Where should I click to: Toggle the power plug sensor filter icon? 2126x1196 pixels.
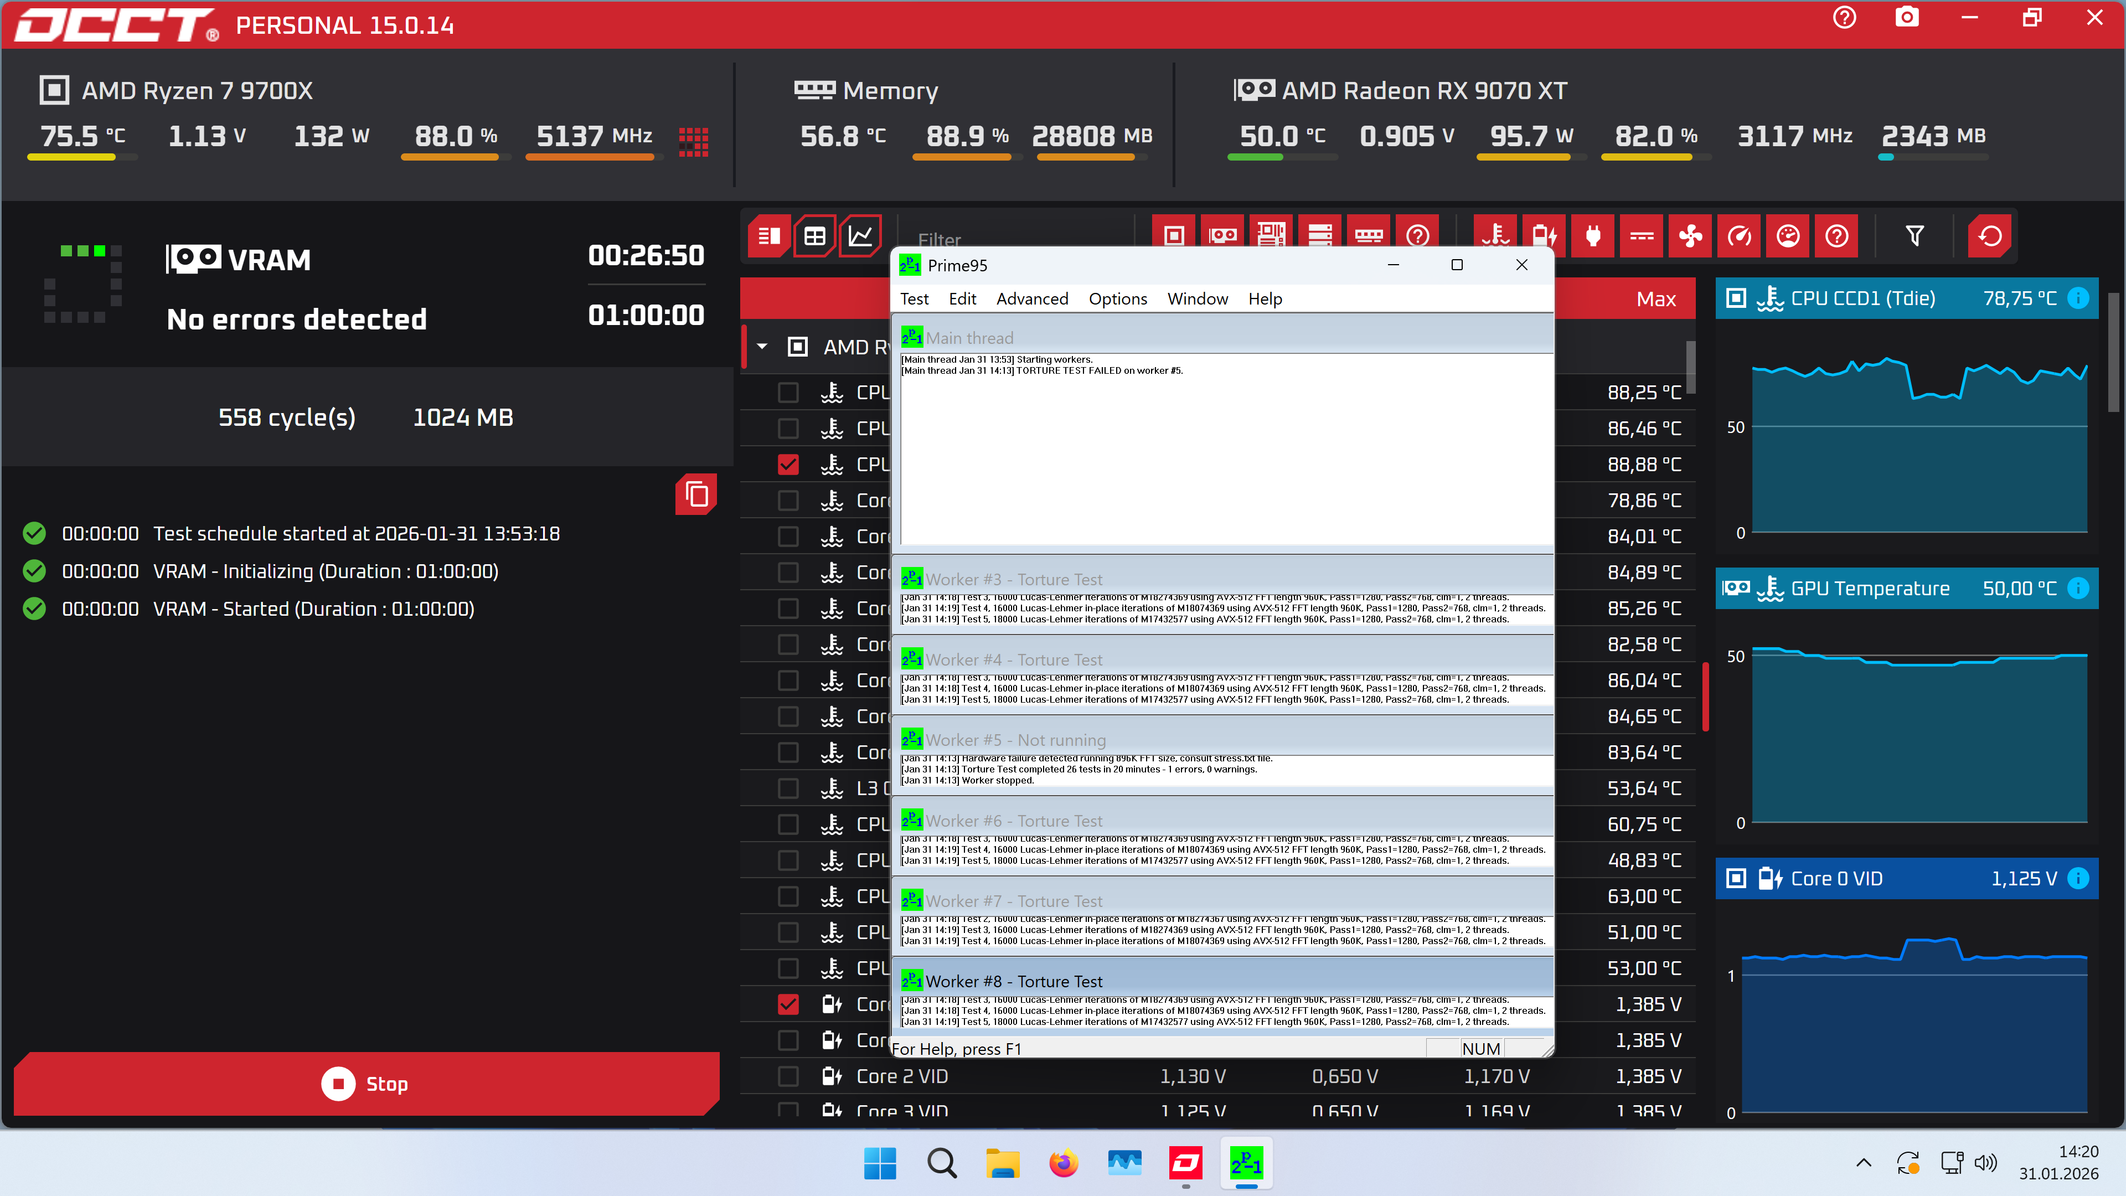pos(1593,236)
